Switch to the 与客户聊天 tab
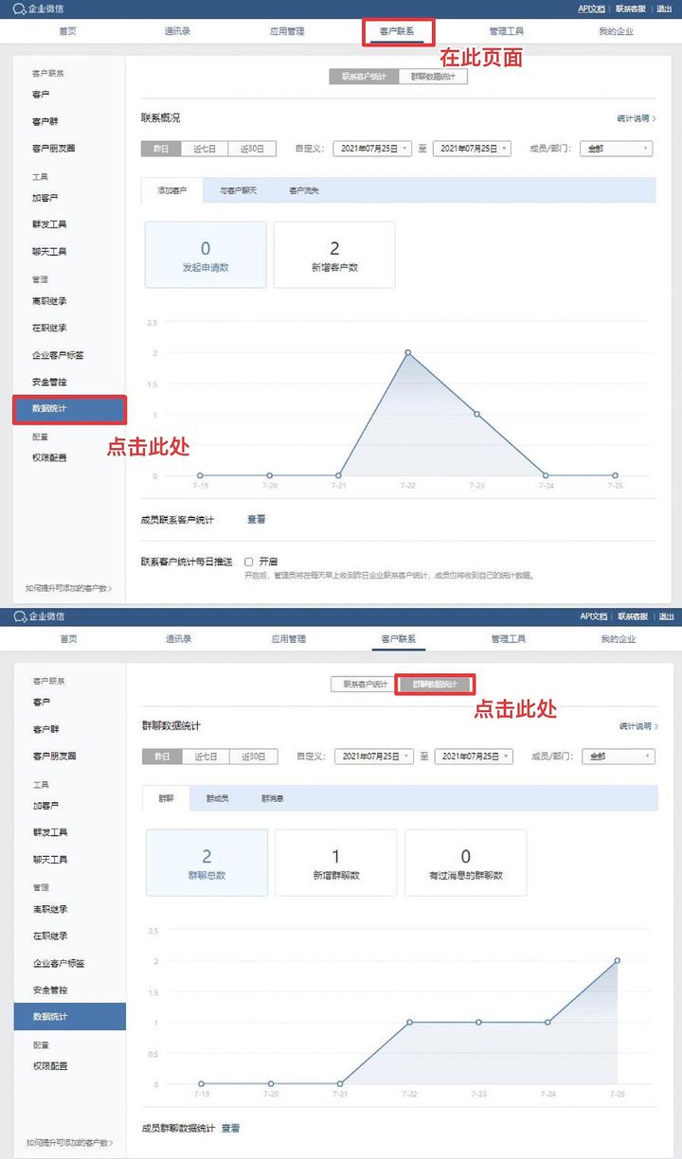The height and width of the screenshot is (1159, 682). 232,190
